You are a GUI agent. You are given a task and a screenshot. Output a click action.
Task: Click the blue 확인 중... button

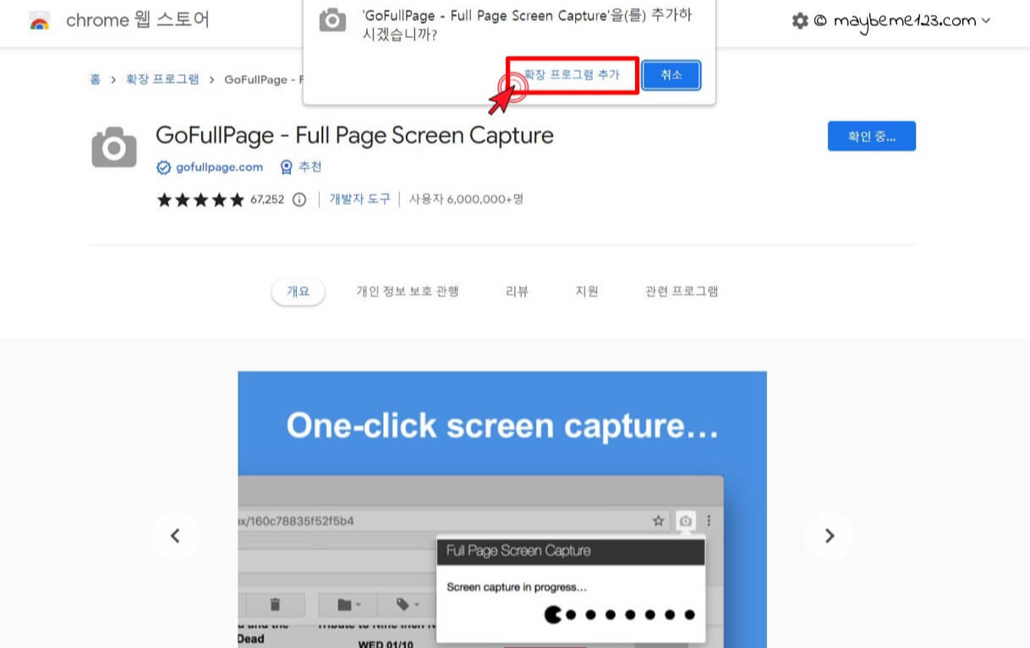pos(871,136)
